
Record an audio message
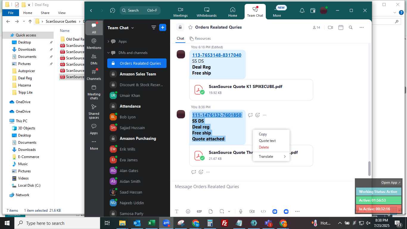point(241,211)
